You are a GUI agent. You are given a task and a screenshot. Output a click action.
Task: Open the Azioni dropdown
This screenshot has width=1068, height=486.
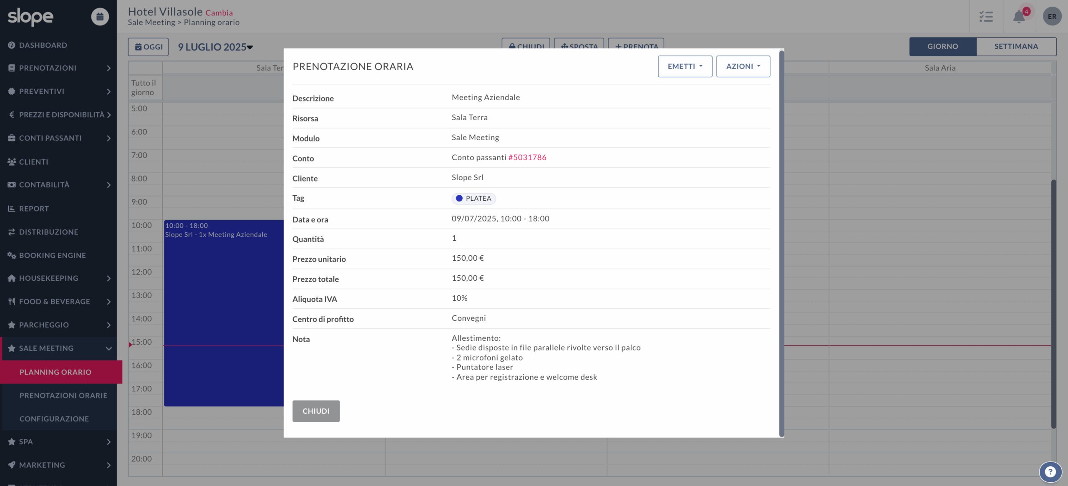[x=743, y=66]
